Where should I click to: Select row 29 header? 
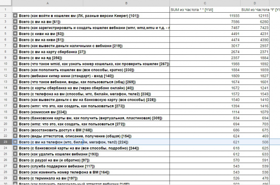click(x=6, y=178)
